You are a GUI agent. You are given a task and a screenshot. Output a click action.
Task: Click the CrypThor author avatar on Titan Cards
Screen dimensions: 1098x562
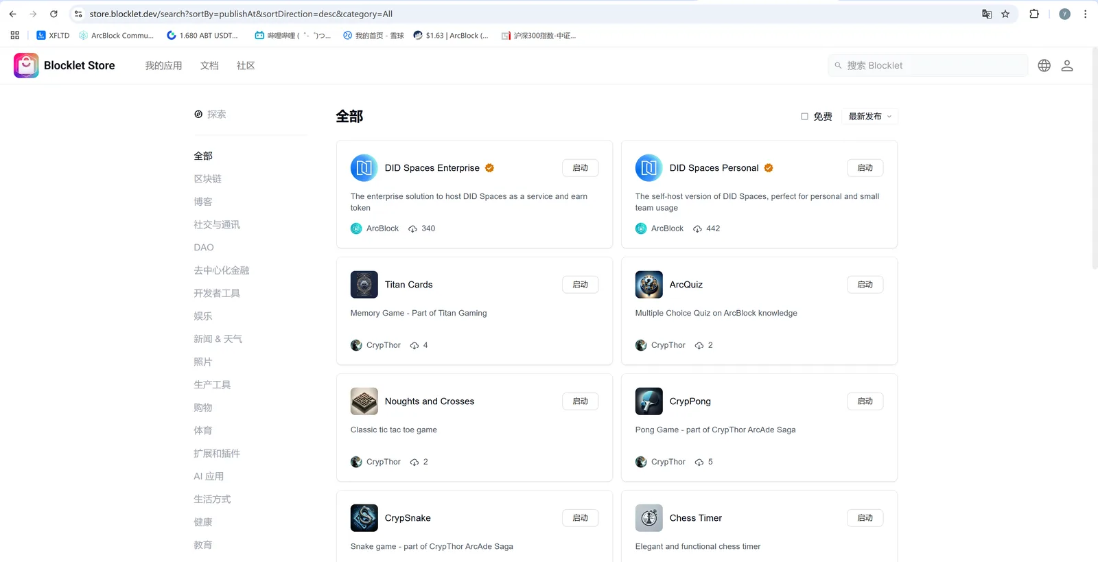pos(356,345)
